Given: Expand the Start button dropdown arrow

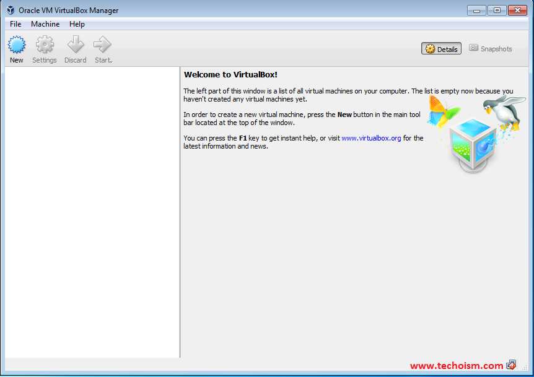Looking at the screenshot, I should click(x=112, y=62).
